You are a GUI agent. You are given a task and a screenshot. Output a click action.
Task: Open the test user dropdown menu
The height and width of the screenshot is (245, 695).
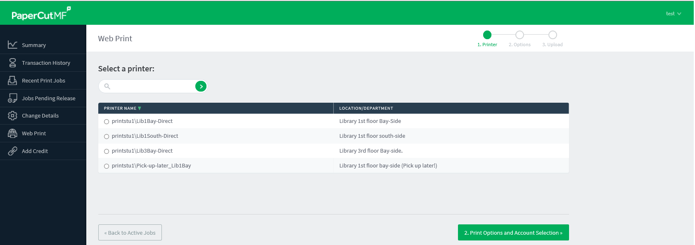673,14
